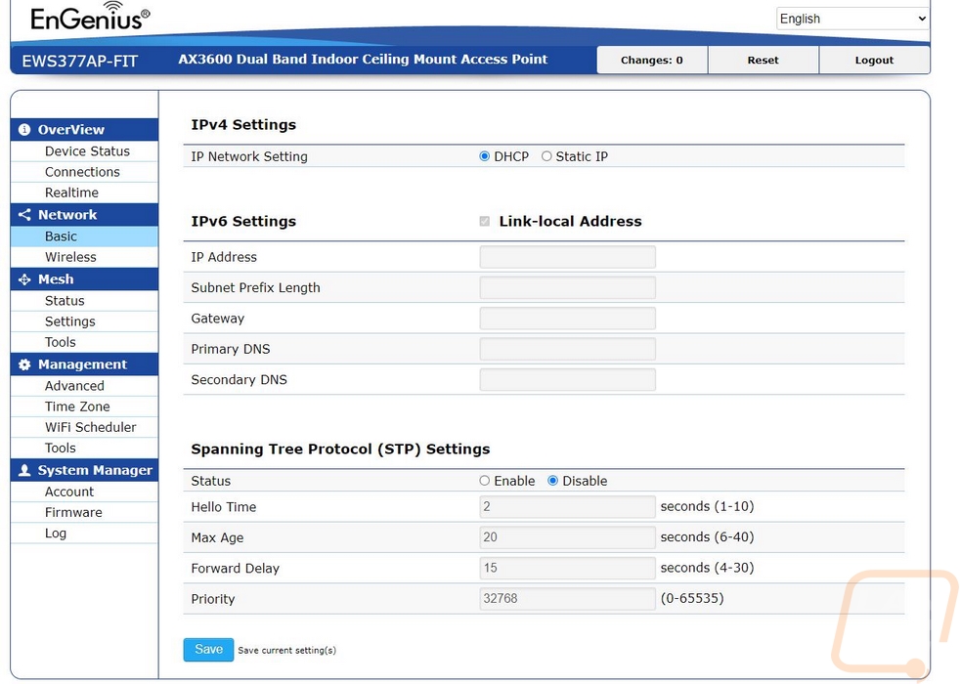Click the IPv6 IP Address field
This screenshot has width=960, height=684.
pos(567,257)
